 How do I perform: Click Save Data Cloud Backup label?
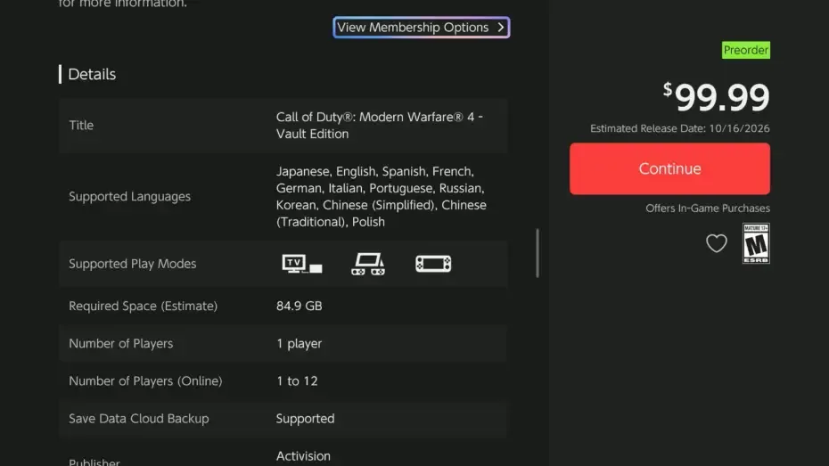click(x=138, y=419)
